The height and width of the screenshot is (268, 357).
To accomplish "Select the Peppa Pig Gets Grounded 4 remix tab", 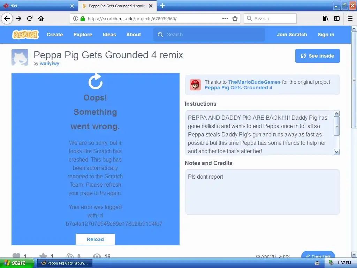I will pos(117,6).
